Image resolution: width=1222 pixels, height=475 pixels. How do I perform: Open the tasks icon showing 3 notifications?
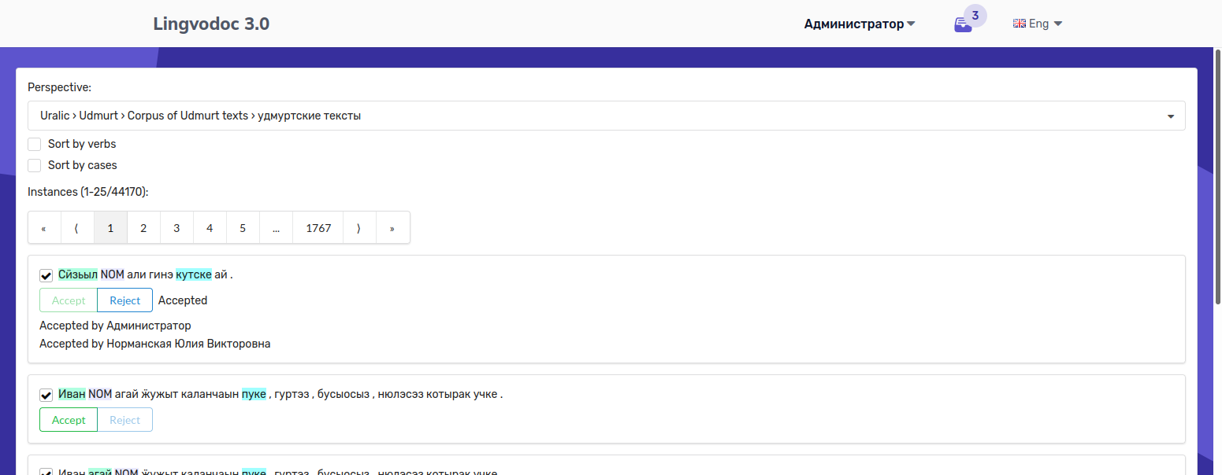(x=963, y=24)
